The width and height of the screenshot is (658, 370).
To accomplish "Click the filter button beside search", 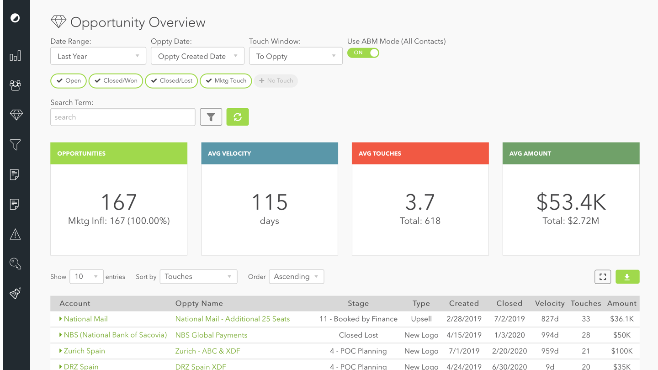I will pos(211,117).
